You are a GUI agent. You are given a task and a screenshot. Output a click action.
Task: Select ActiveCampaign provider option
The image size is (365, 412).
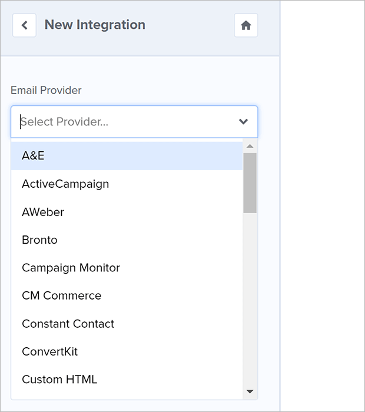pyautogui.click(x=127, y=184)
